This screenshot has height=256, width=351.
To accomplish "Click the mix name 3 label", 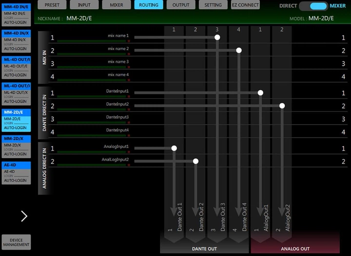I will (x=118, y=62).
